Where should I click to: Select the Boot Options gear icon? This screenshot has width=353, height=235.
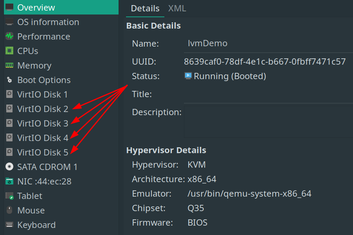(9, 80)
